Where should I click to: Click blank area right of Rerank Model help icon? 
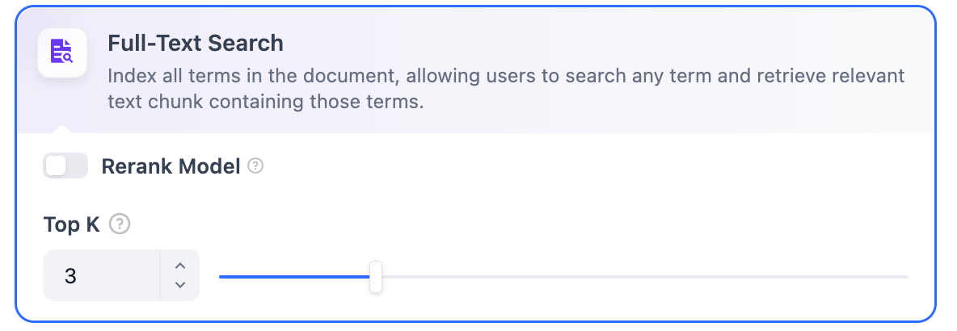tap(566, 166)
